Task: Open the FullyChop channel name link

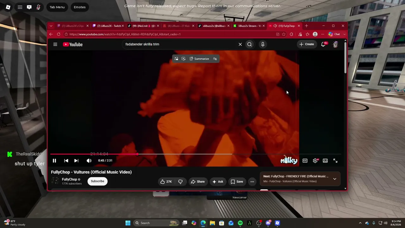Action: [x=69, y=179]
